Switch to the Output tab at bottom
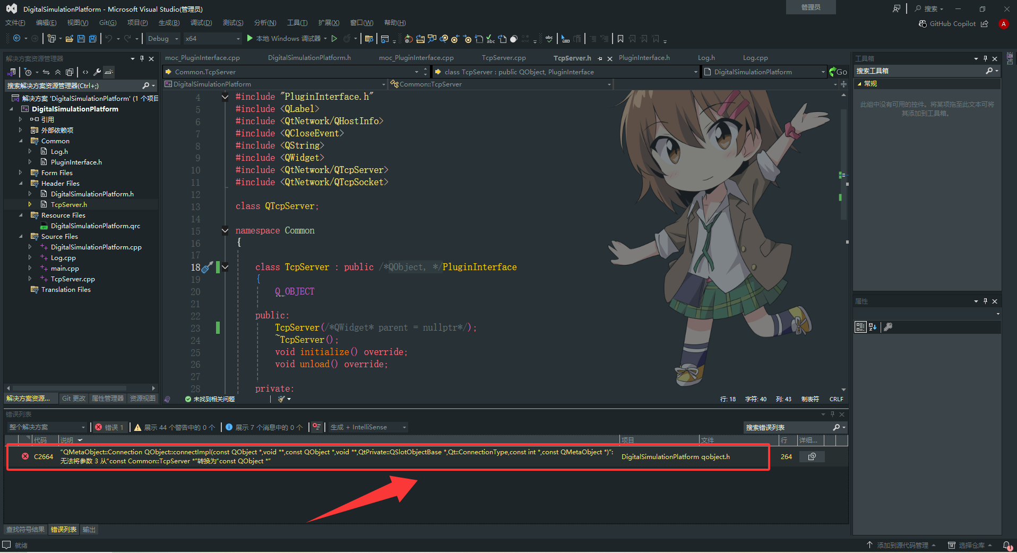The height and width of the screenshot is (553, 1017). [89, 529]
